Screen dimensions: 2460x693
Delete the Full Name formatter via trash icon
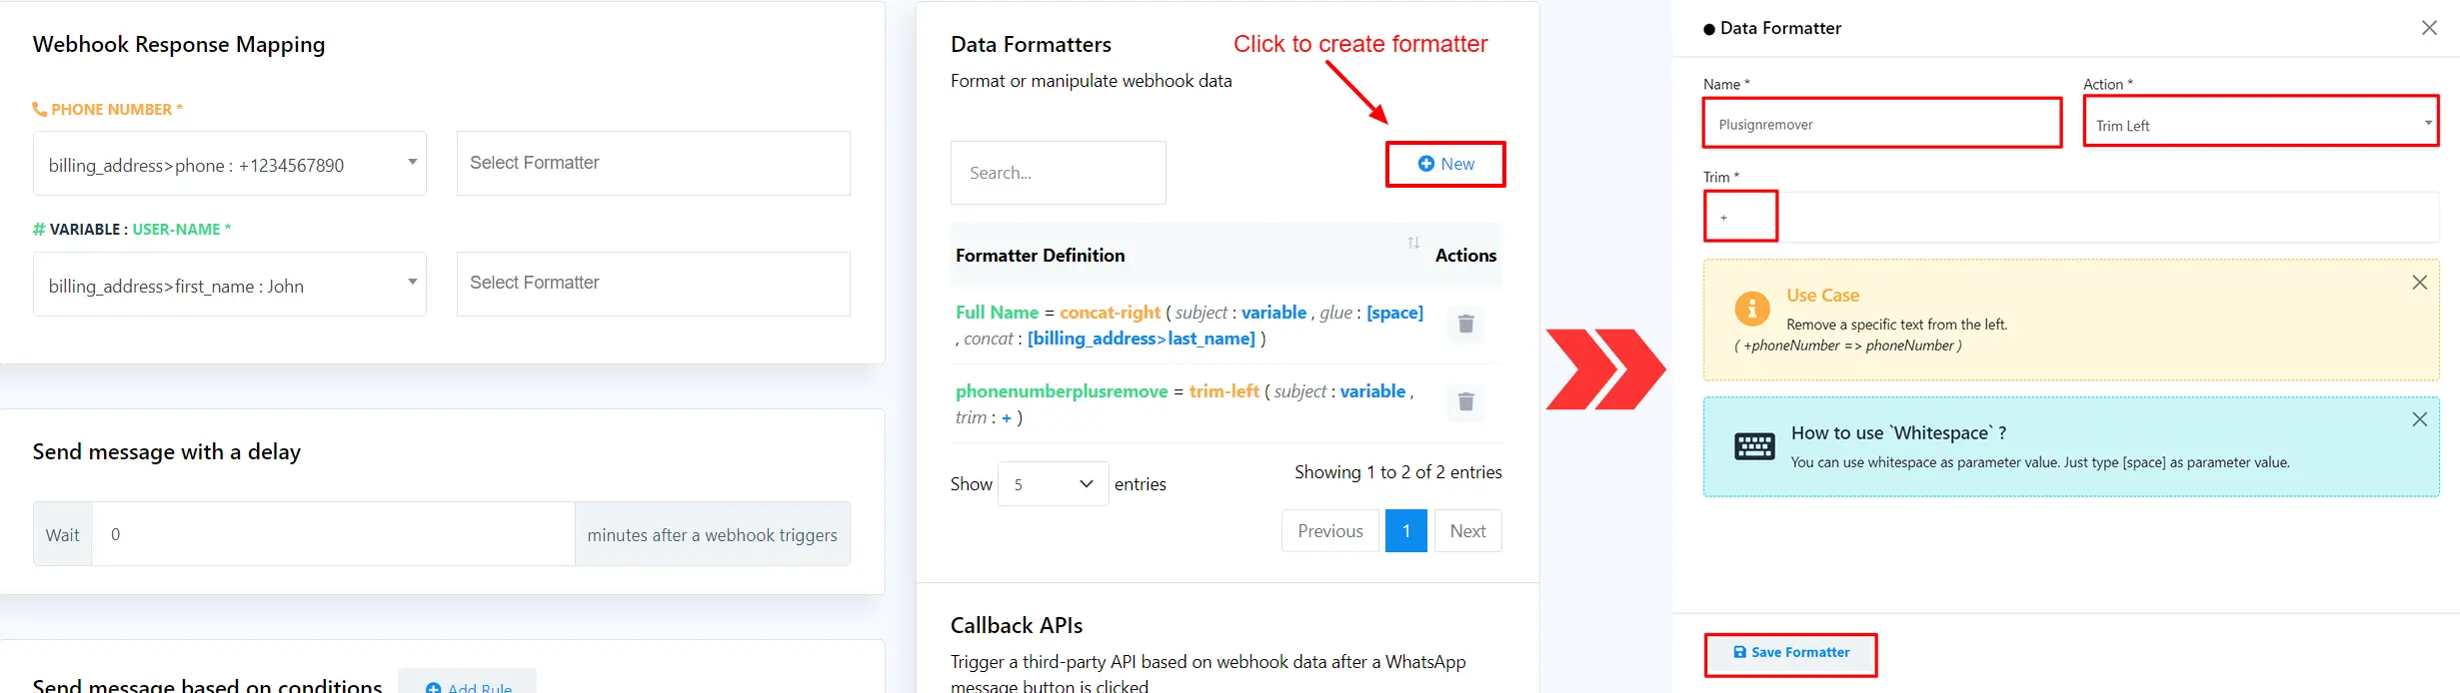pos(1465,324)
